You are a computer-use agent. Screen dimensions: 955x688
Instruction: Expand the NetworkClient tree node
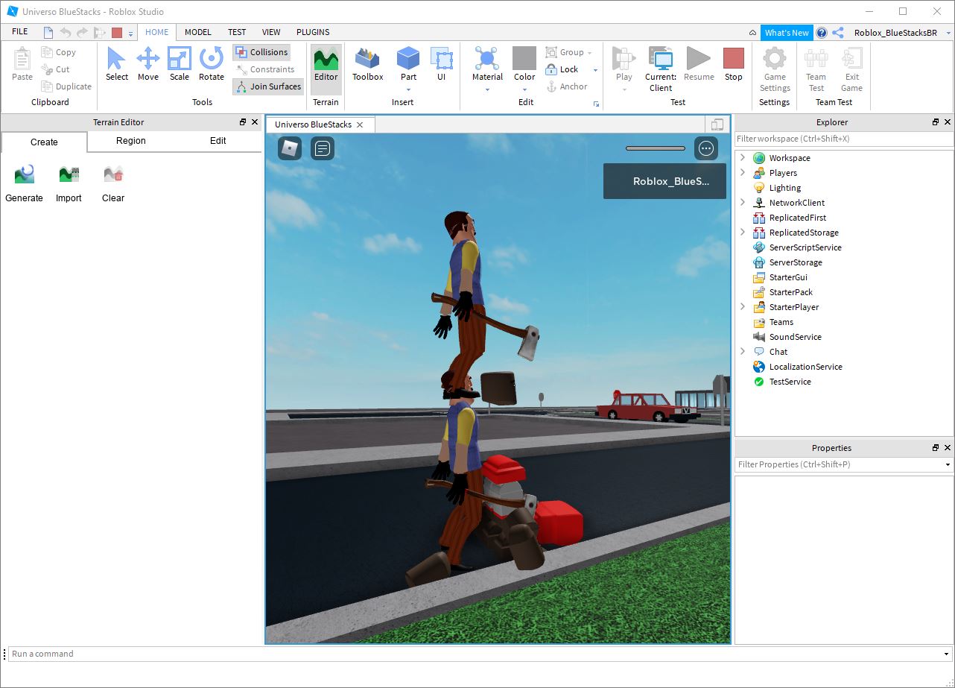tap(742, 203)
